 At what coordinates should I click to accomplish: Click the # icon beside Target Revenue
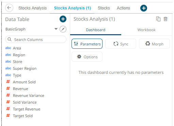coord(8,109)
